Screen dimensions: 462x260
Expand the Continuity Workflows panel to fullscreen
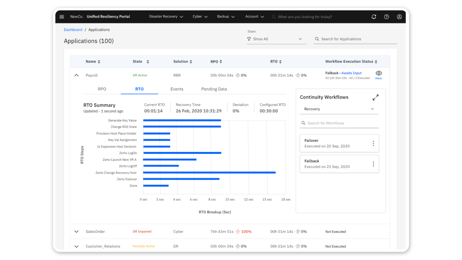point(375,97)
